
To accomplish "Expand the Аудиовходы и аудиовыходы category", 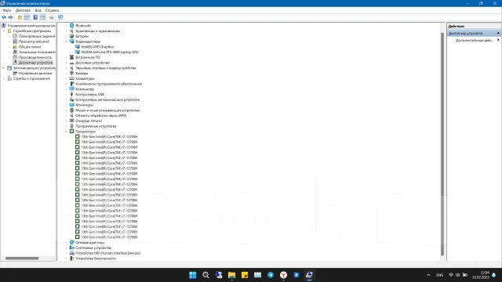I will pos(66,31).
